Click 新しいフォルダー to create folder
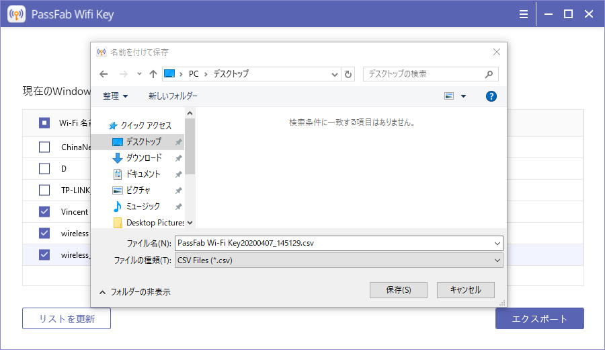The image size is (605, 350). click(x=173, y=96)
